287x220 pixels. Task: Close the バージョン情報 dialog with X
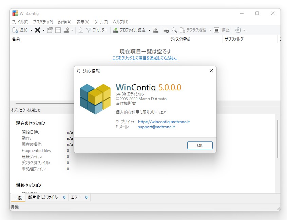tap(211, 71)
